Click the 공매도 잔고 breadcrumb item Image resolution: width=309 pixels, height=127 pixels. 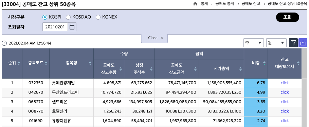coord(251,4)
